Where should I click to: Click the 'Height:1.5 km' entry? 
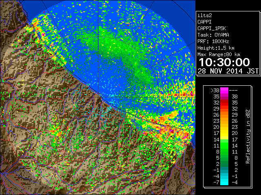coord(216,48)
